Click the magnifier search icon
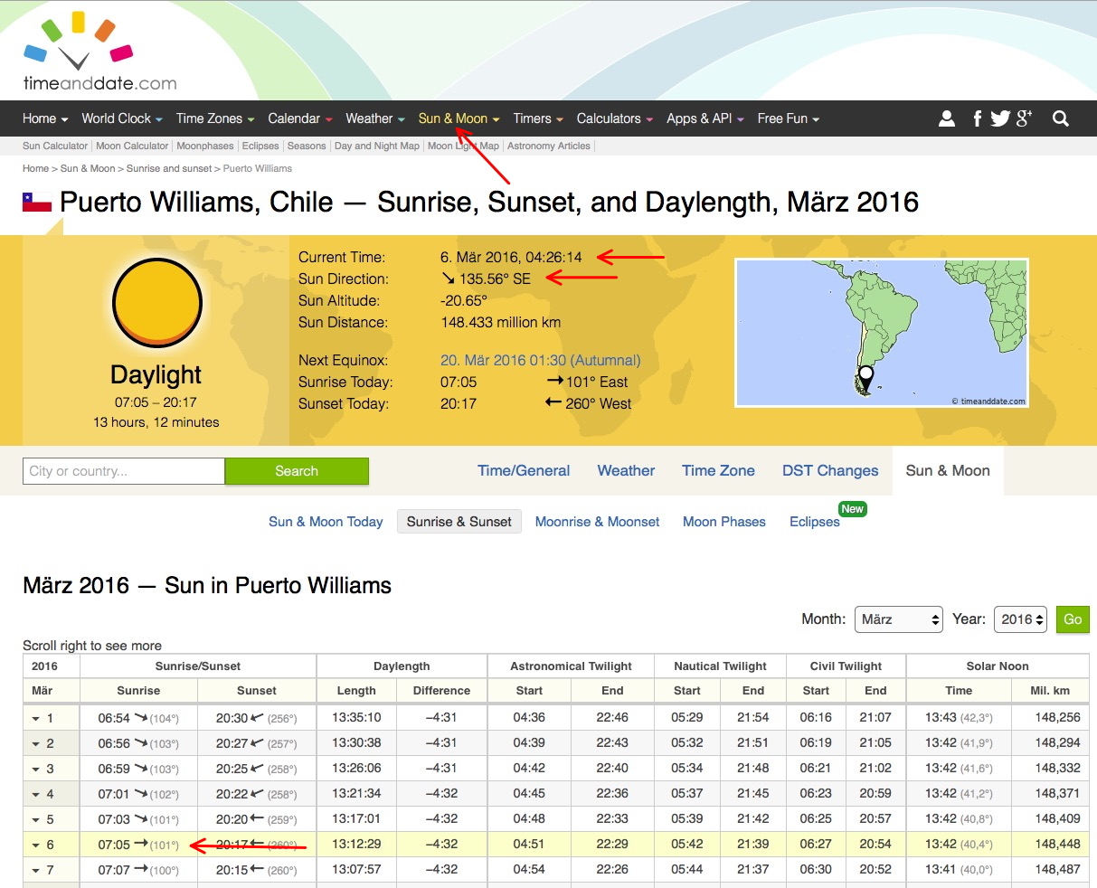The height and width of the screenshot is (888, 1097). [x=1061, y=118]
